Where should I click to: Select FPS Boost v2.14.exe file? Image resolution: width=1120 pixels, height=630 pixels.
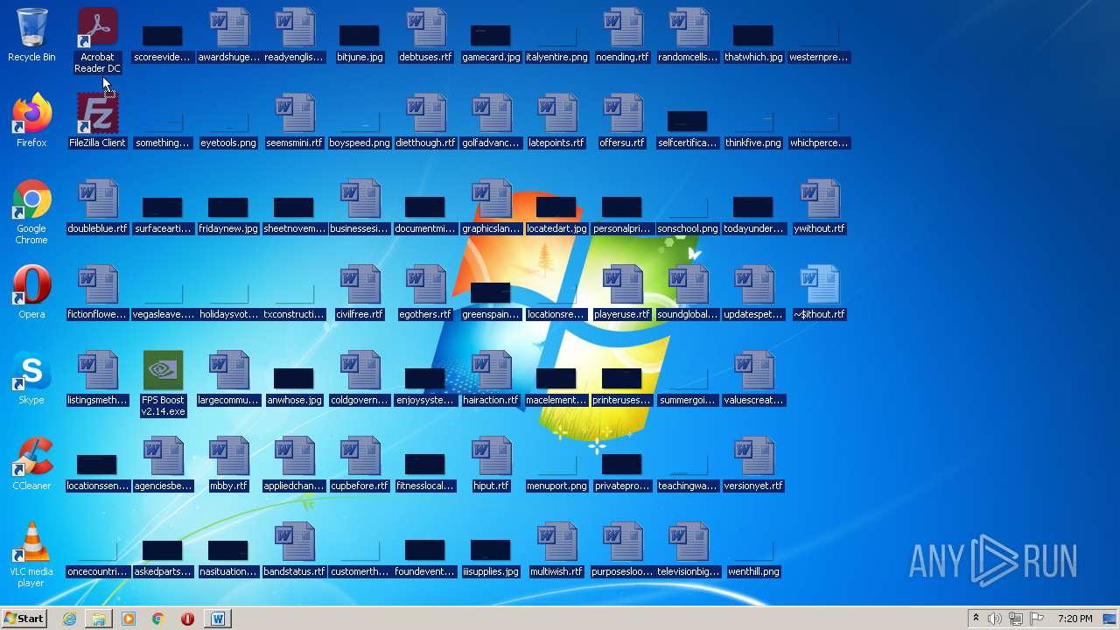pyautogui.click(x=163, y=383)
